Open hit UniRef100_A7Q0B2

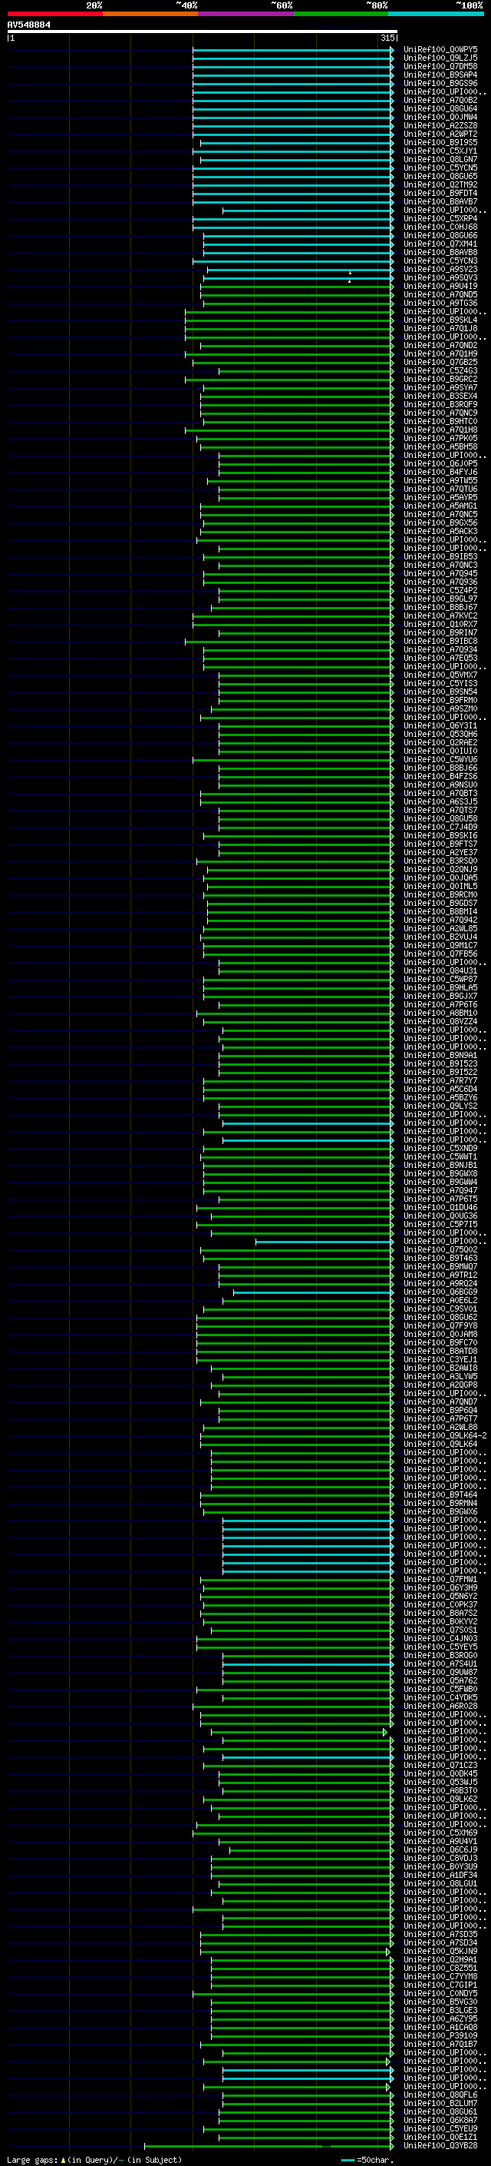(x=440, y=100)
